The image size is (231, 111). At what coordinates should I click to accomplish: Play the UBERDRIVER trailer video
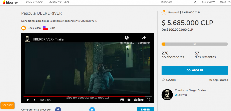pos(28,100)
